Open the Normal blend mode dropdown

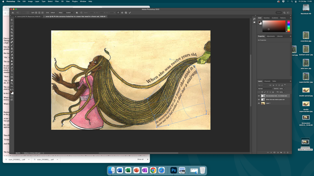click(265, 89)
